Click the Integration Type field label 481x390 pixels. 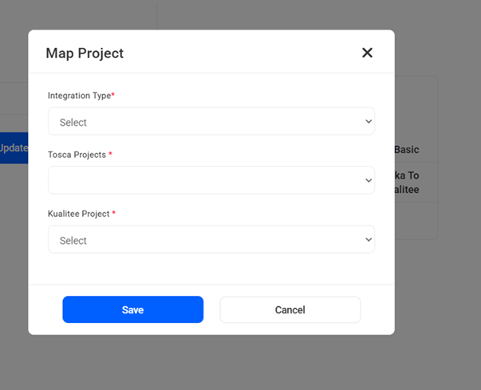78,96
